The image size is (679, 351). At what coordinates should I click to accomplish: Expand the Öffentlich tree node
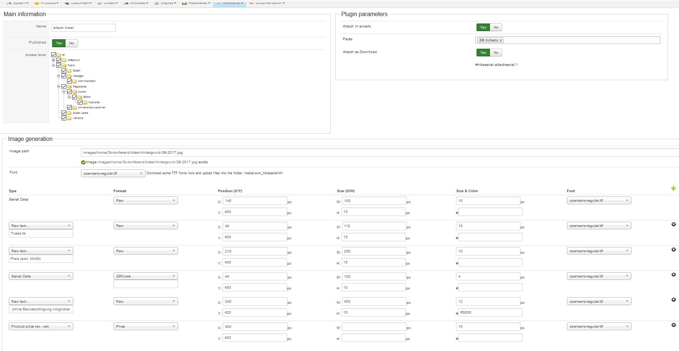point(53,60)
